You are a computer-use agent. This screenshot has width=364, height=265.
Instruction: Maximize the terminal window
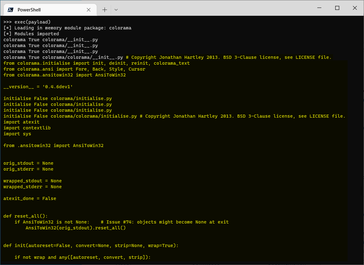337,8
